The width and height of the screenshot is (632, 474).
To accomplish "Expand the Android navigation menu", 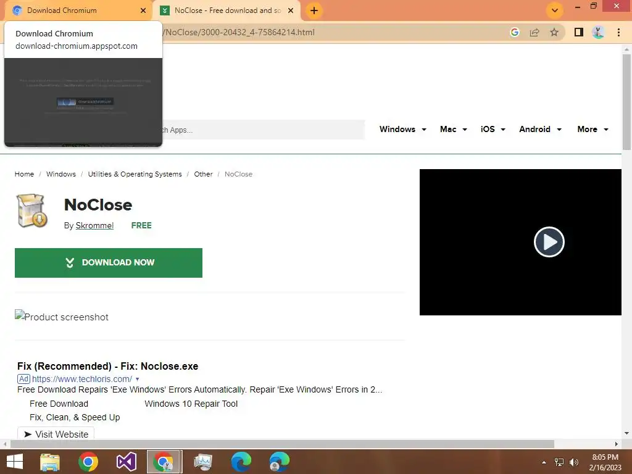I will (x=540, y=130).
